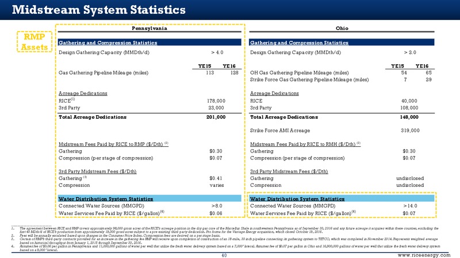
Task: Click Midstream Fees Paid by RICE to RMP heading
Action: click(113, 144)
